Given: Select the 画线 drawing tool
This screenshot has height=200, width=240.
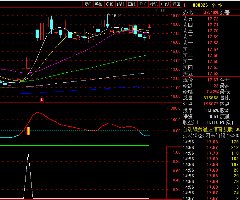Looking at the screenshot, I should (x=132, y=4).
